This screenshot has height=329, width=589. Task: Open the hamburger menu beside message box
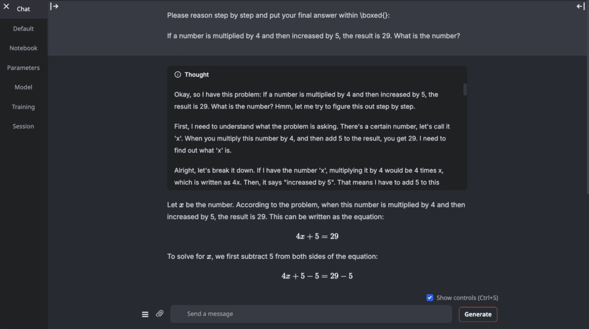(x=145, y=315)
